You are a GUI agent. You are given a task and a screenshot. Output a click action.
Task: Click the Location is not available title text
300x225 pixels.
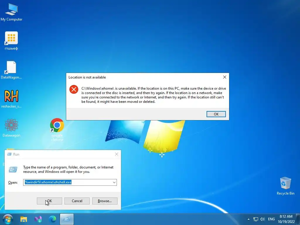(87, 77)
